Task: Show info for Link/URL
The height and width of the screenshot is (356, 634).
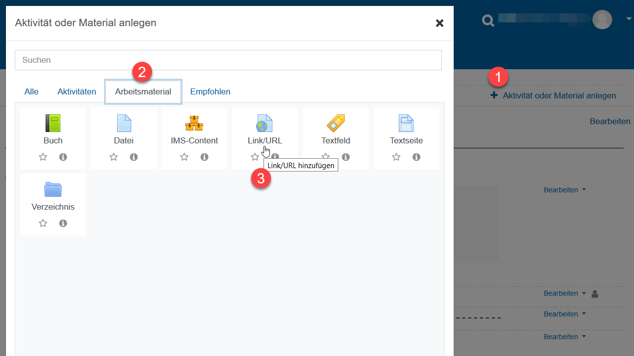Action: click(275, 157)
